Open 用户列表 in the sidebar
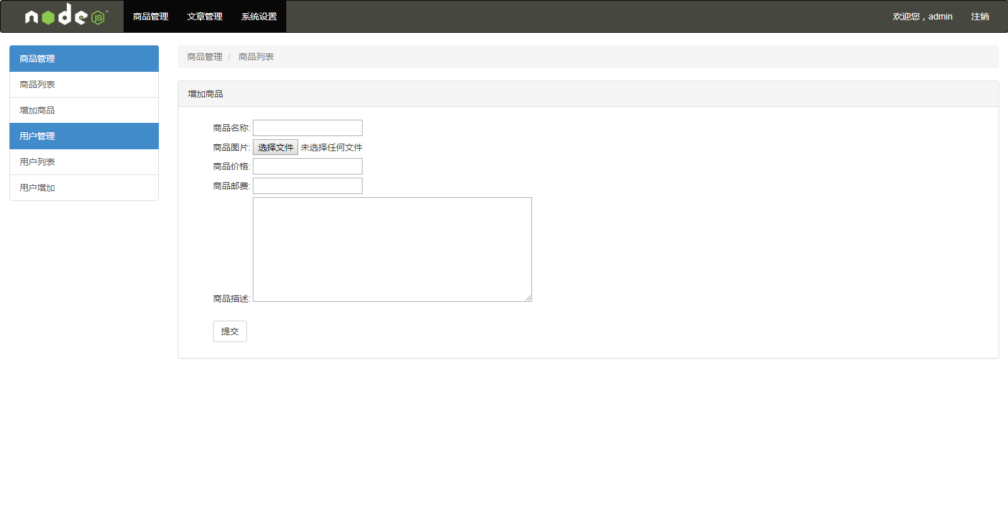 84,162
